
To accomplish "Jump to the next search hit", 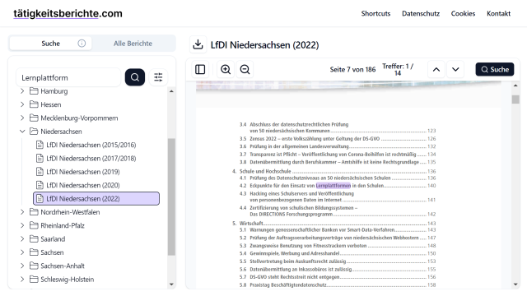I will (455, 69).
